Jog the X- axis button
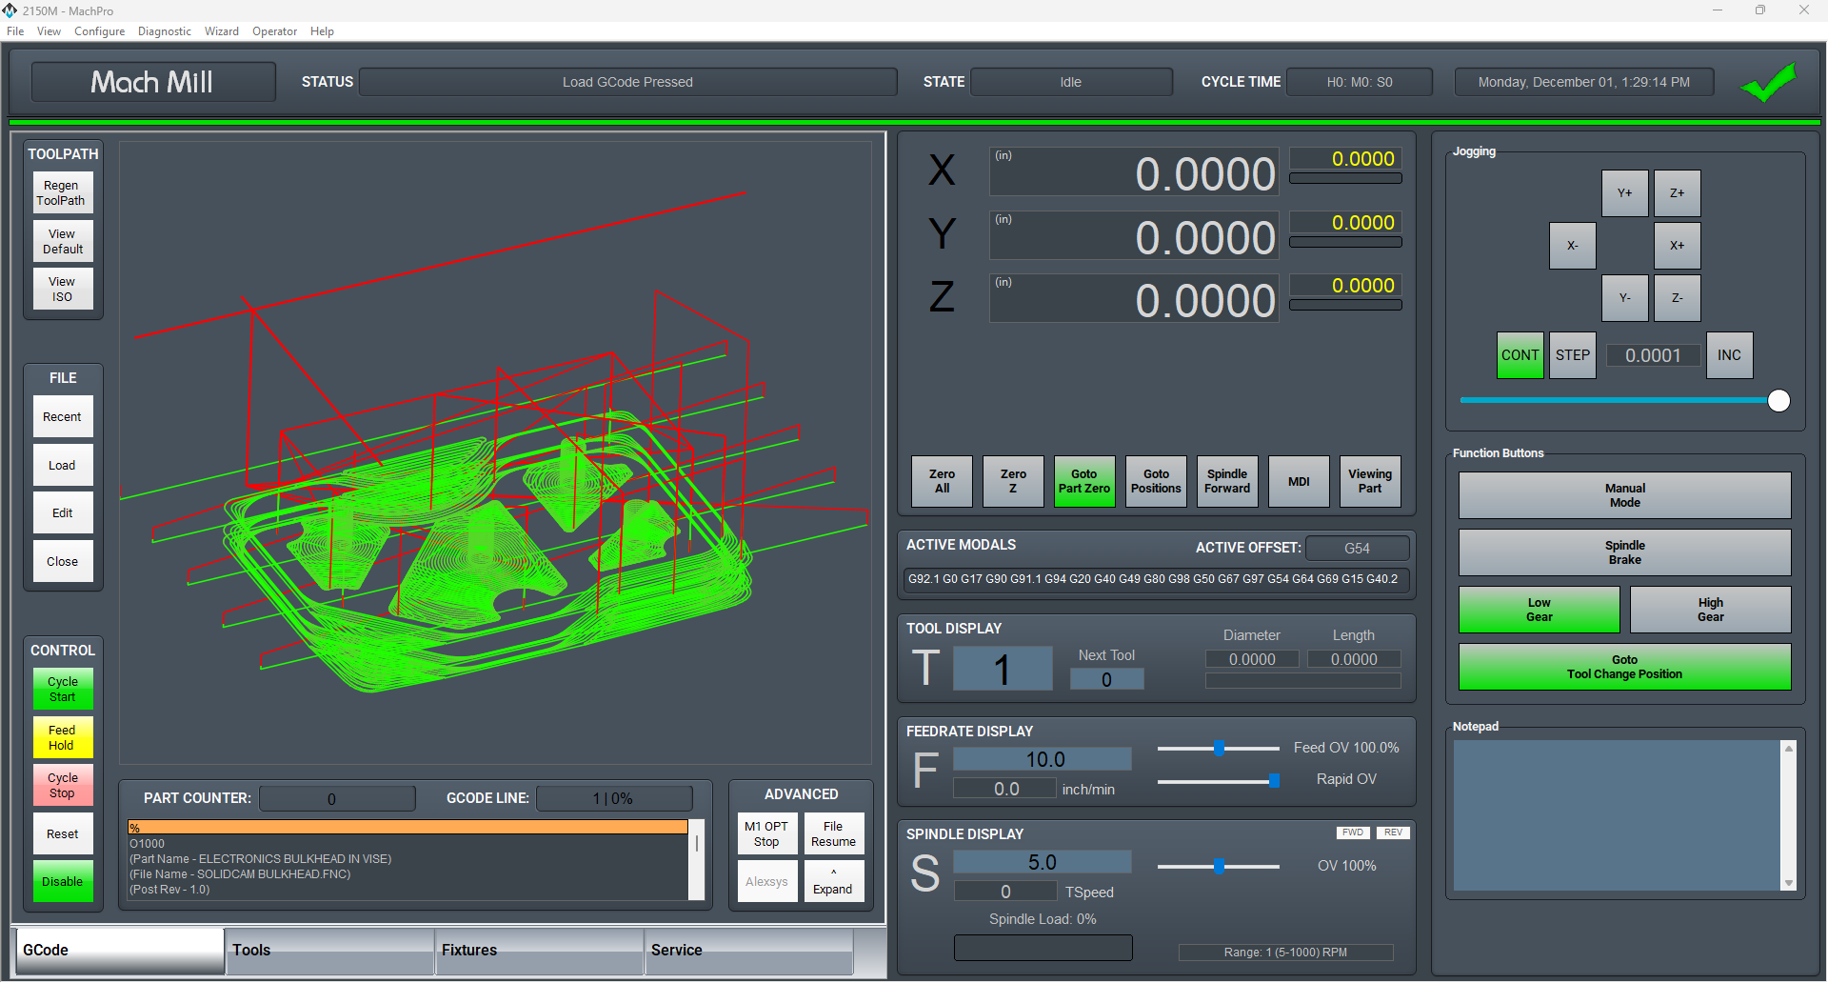 tap(1572, 246)
